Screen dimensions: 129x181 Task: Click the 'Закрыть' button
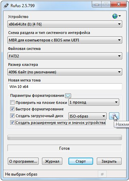tap(109, 161)
